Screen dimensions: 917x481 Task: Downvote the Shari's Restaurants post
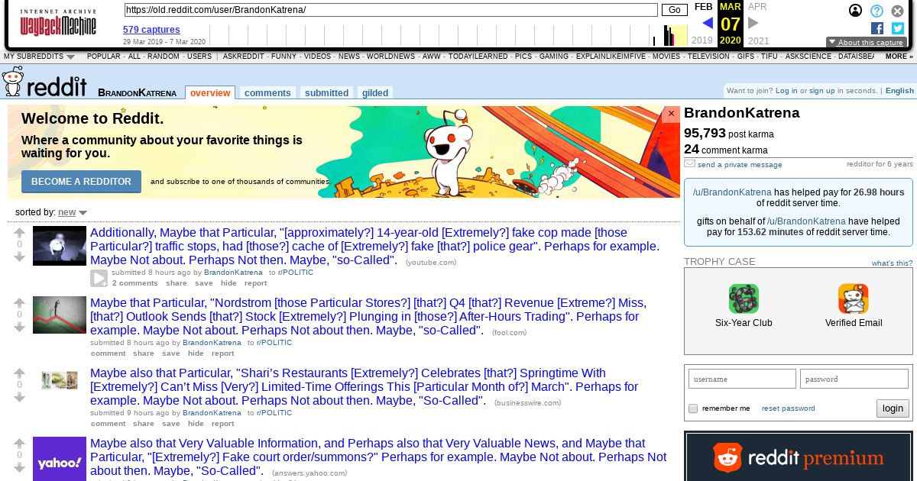coord(20,398)
